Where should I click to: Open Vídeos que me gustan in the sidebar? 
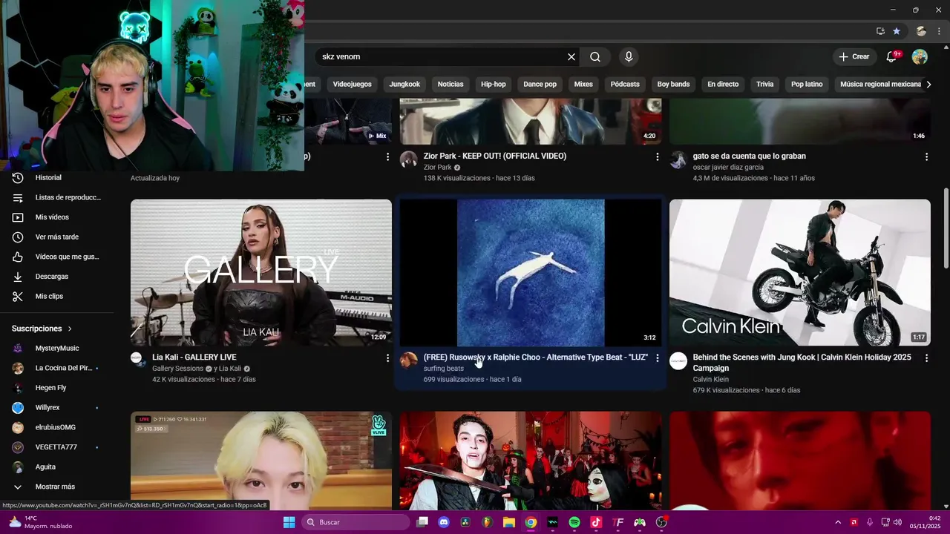[x=58, y=257]
